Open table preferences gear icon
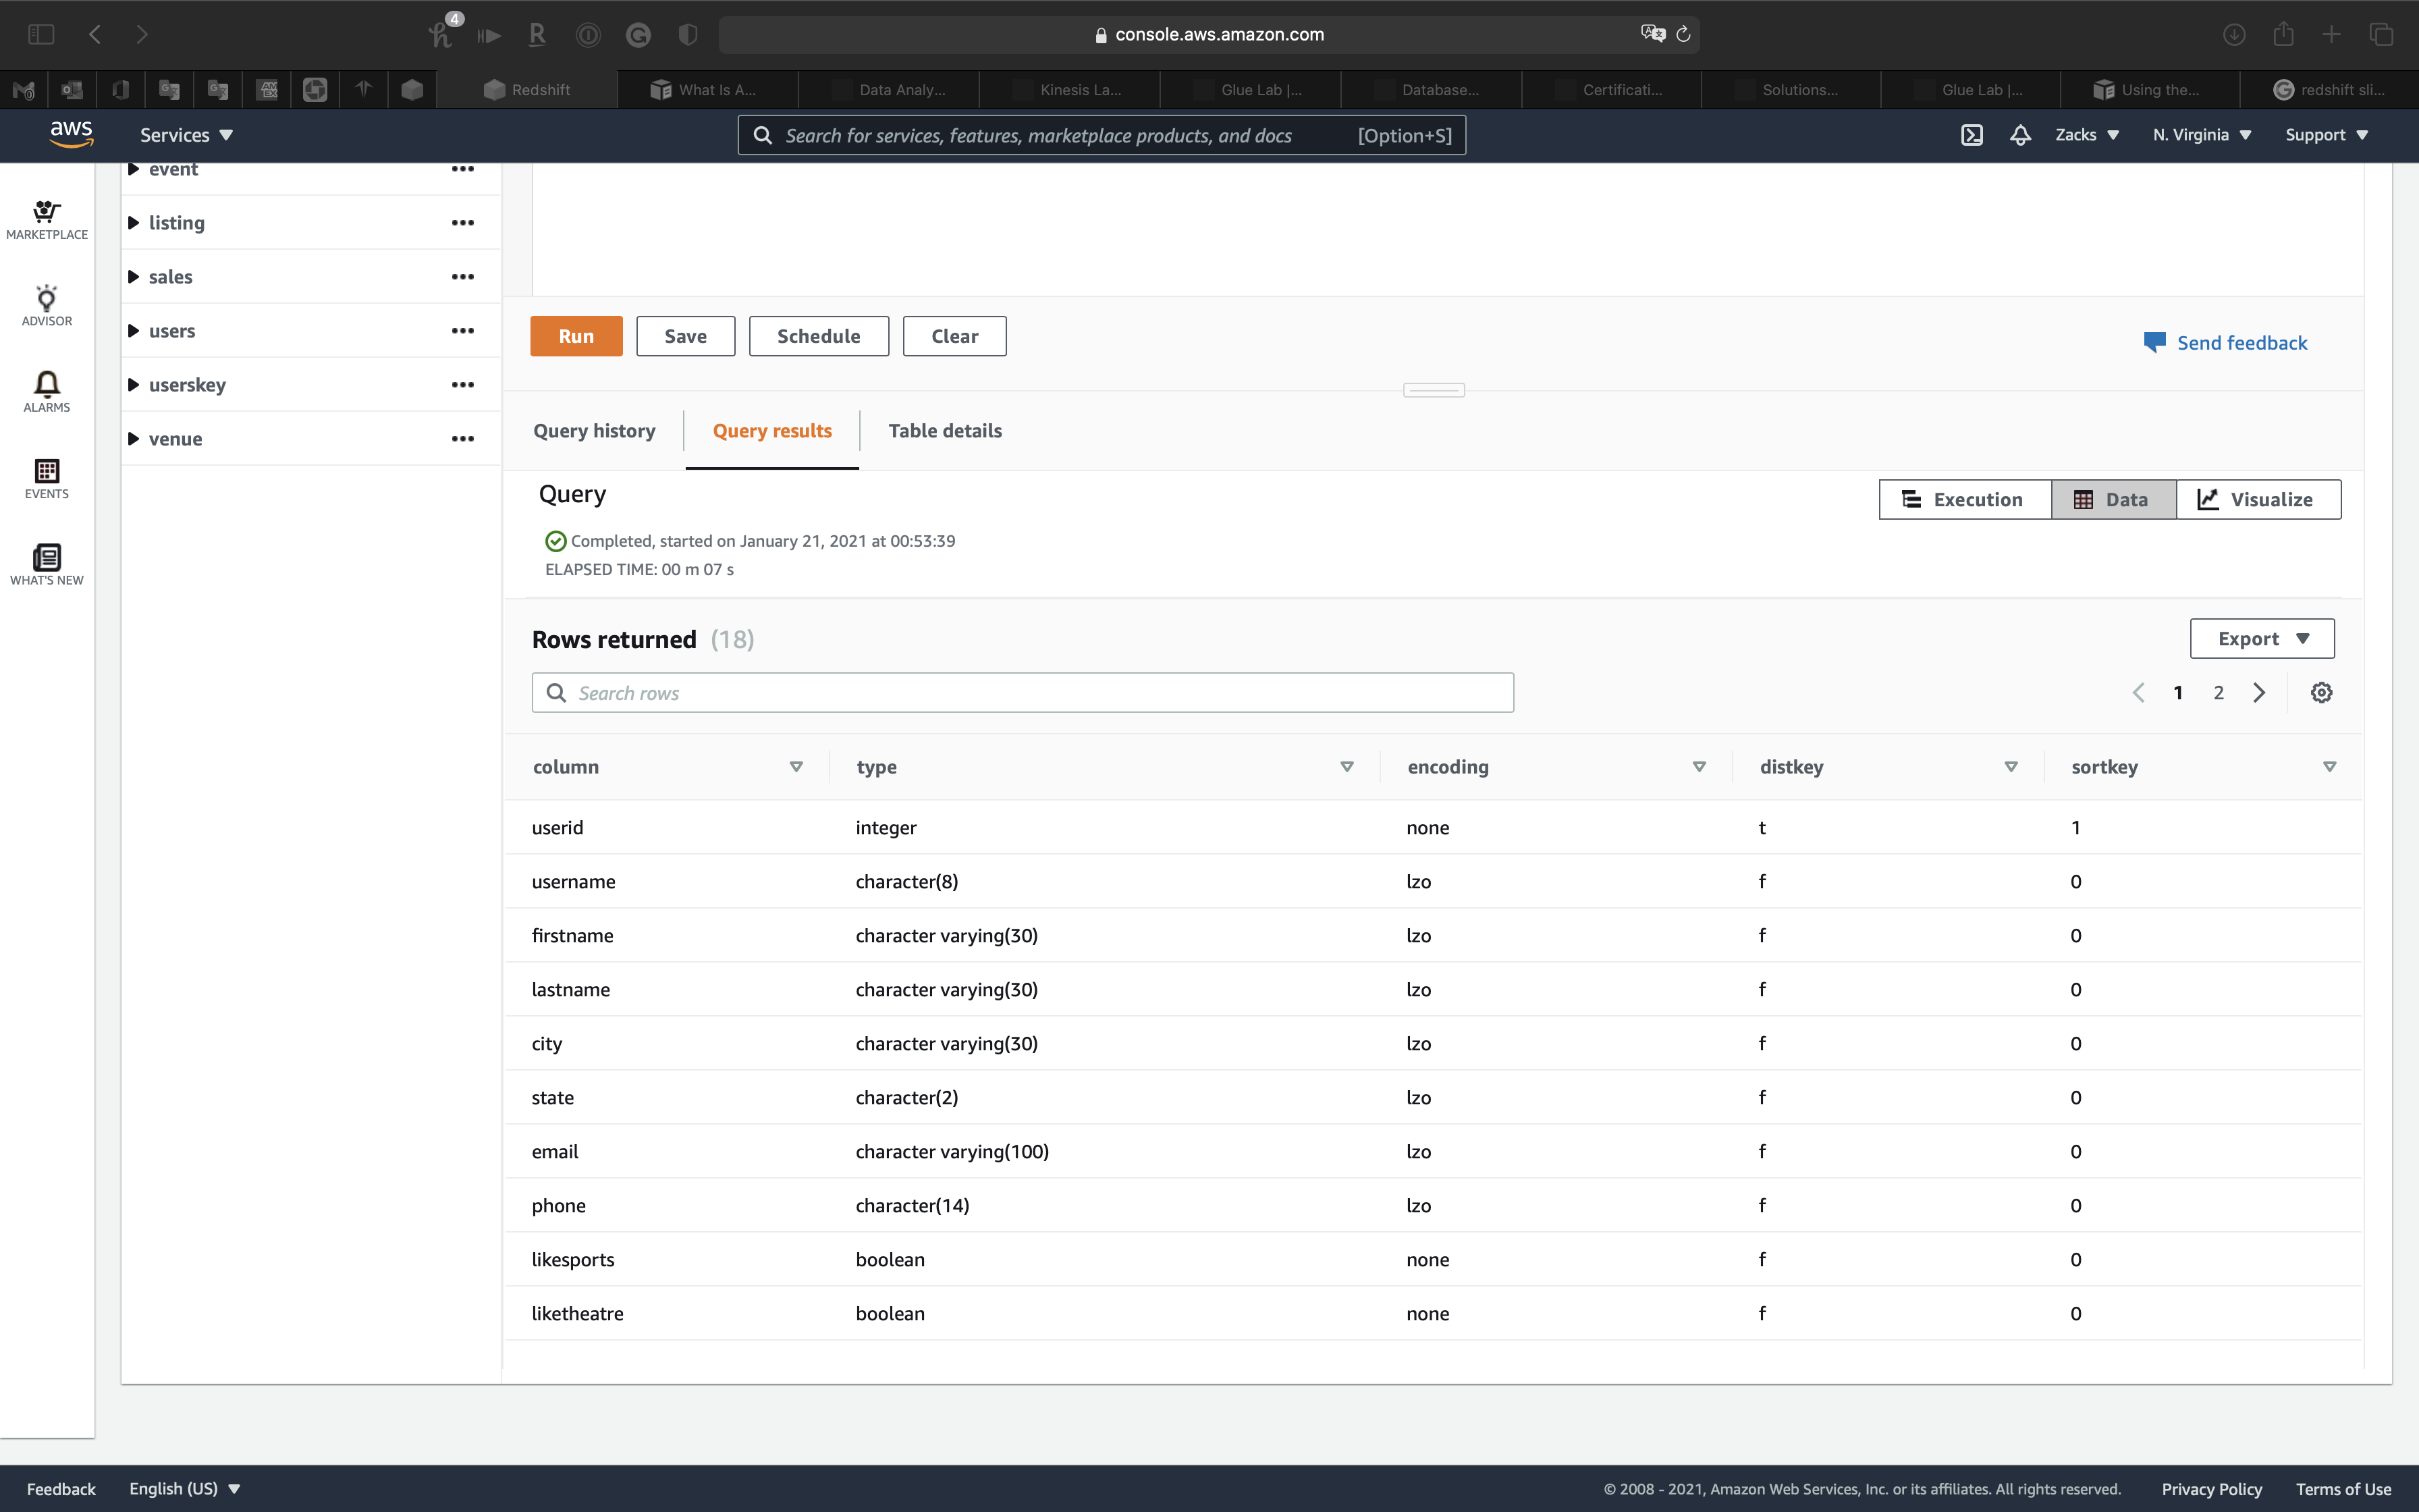 coord(2321,693)
